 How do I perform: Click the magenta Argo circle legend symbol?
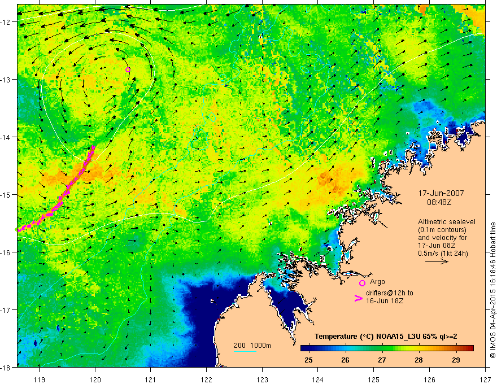pos(362,283)
